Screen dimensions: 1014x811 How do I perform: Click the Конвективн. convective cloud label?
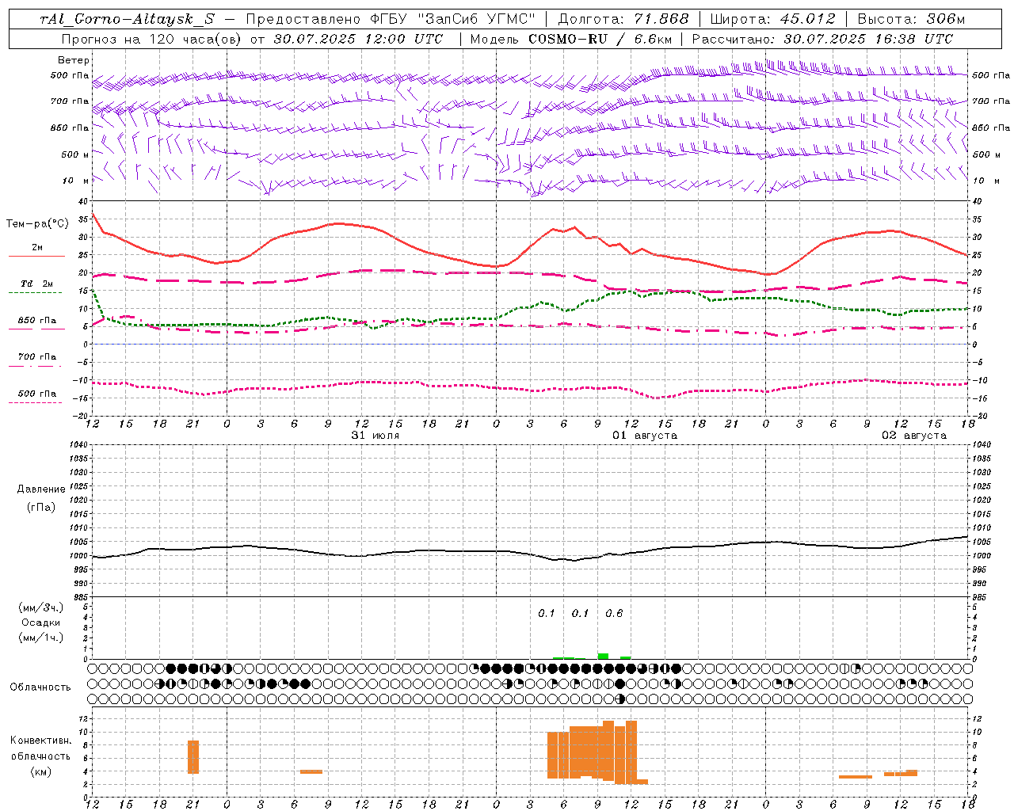[41, 741]
